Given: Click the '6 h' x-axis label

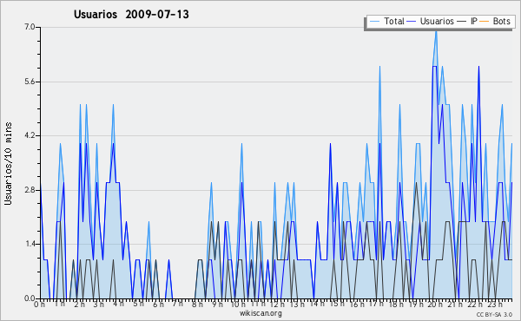Looking at the screenshot, I should 158,304.
